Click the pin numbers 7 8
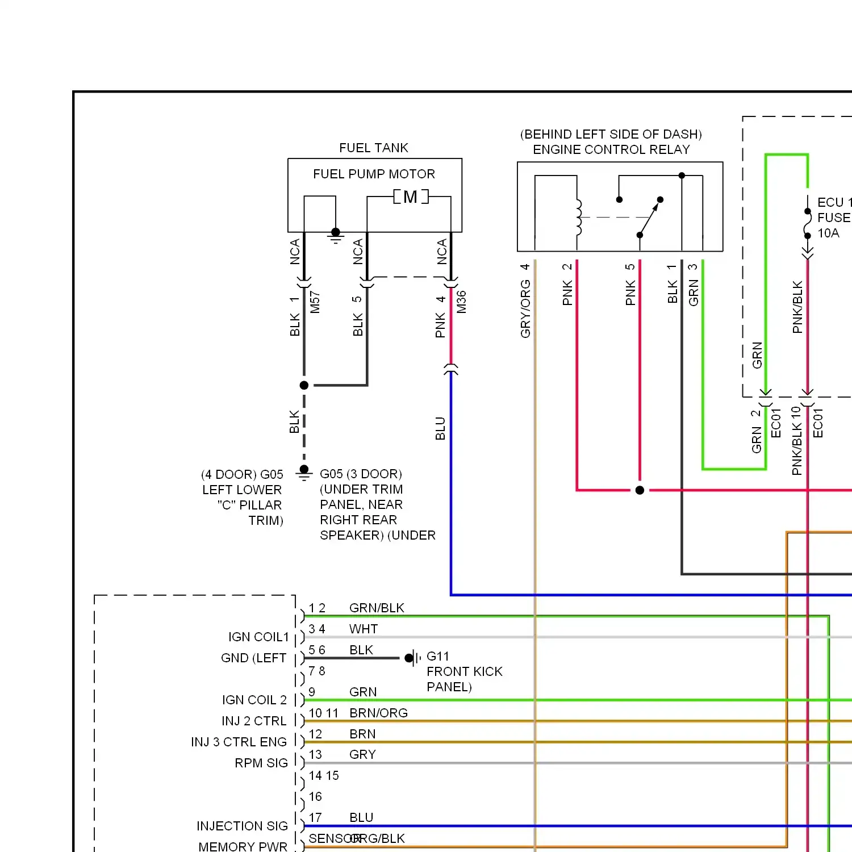852x852 pixels. pos(317,671)
